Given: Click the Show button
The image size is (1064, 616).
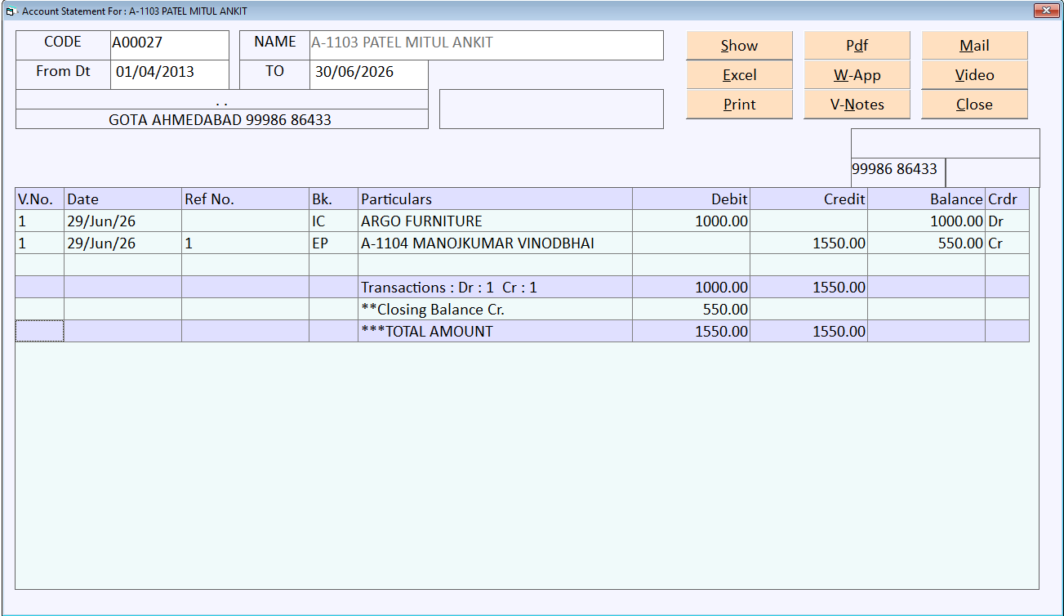Looking at the screenshot, I should click(739, 46).
